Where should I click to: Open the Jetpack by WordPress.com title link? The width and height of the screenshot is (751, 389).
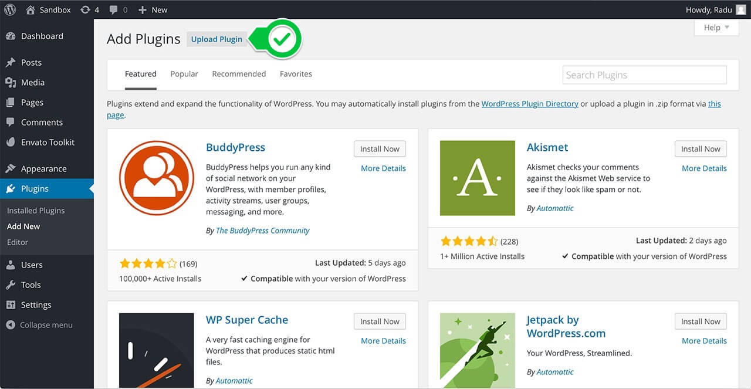click(x=566, y=326)
